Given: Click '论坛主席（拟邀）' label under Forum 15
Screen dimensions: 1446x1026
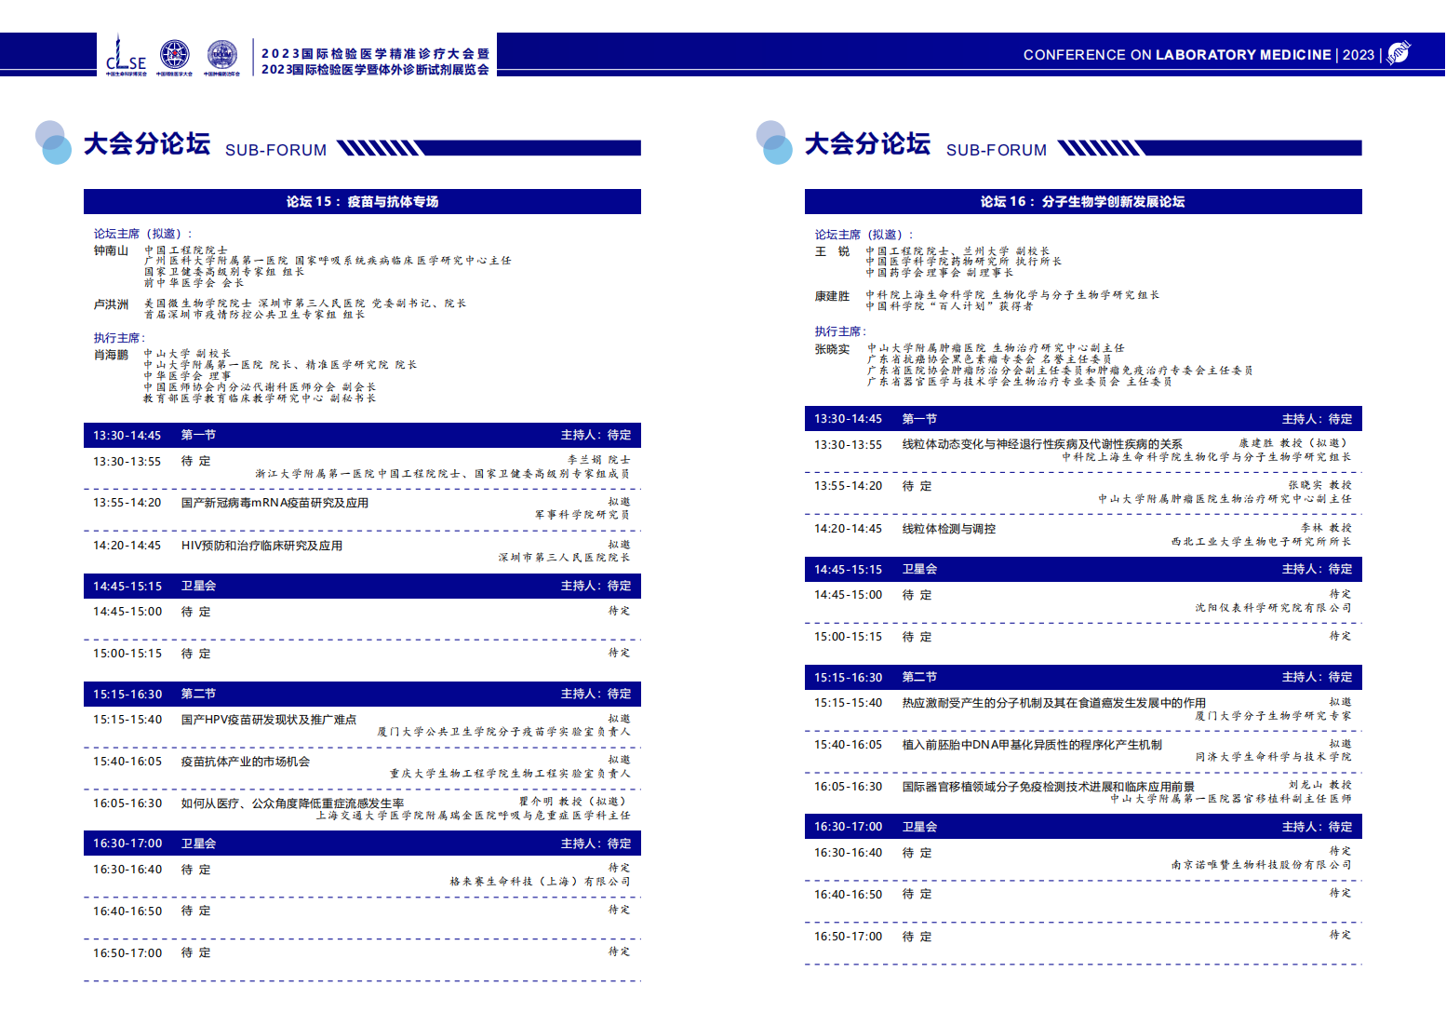Looking at the screenshot, I should coord(142,234).
